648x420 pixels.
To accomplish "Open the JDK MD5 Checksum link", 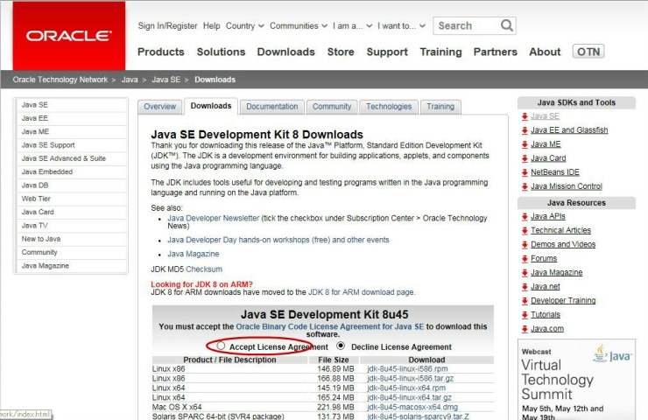I will coord(204,269).
